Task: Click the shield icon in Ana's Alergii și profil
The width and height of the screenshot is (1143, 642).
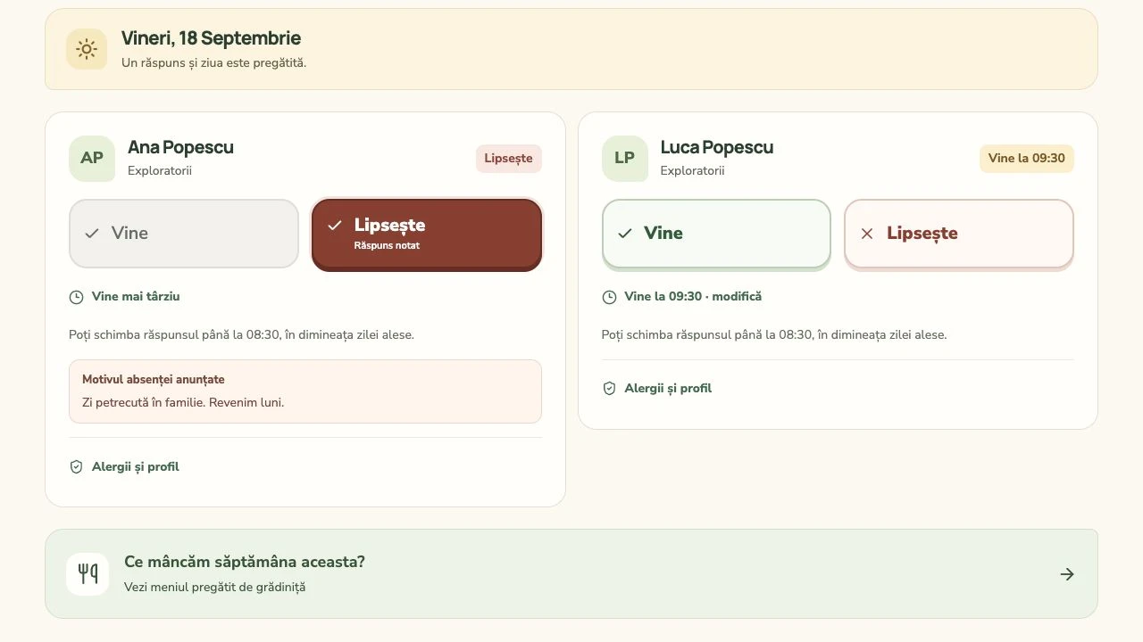Action: click(x=76, y=467)
